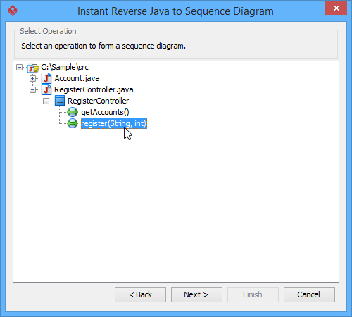Click the Java file icon beside RegisterController.java
This screenshot has height=317, width=352.
point(46,89)
